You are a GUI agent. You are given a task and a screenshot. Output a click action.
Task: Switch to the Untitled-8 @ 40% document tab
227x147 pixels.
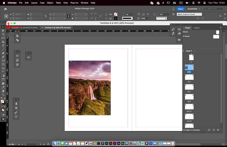click(x=57, y=27)
